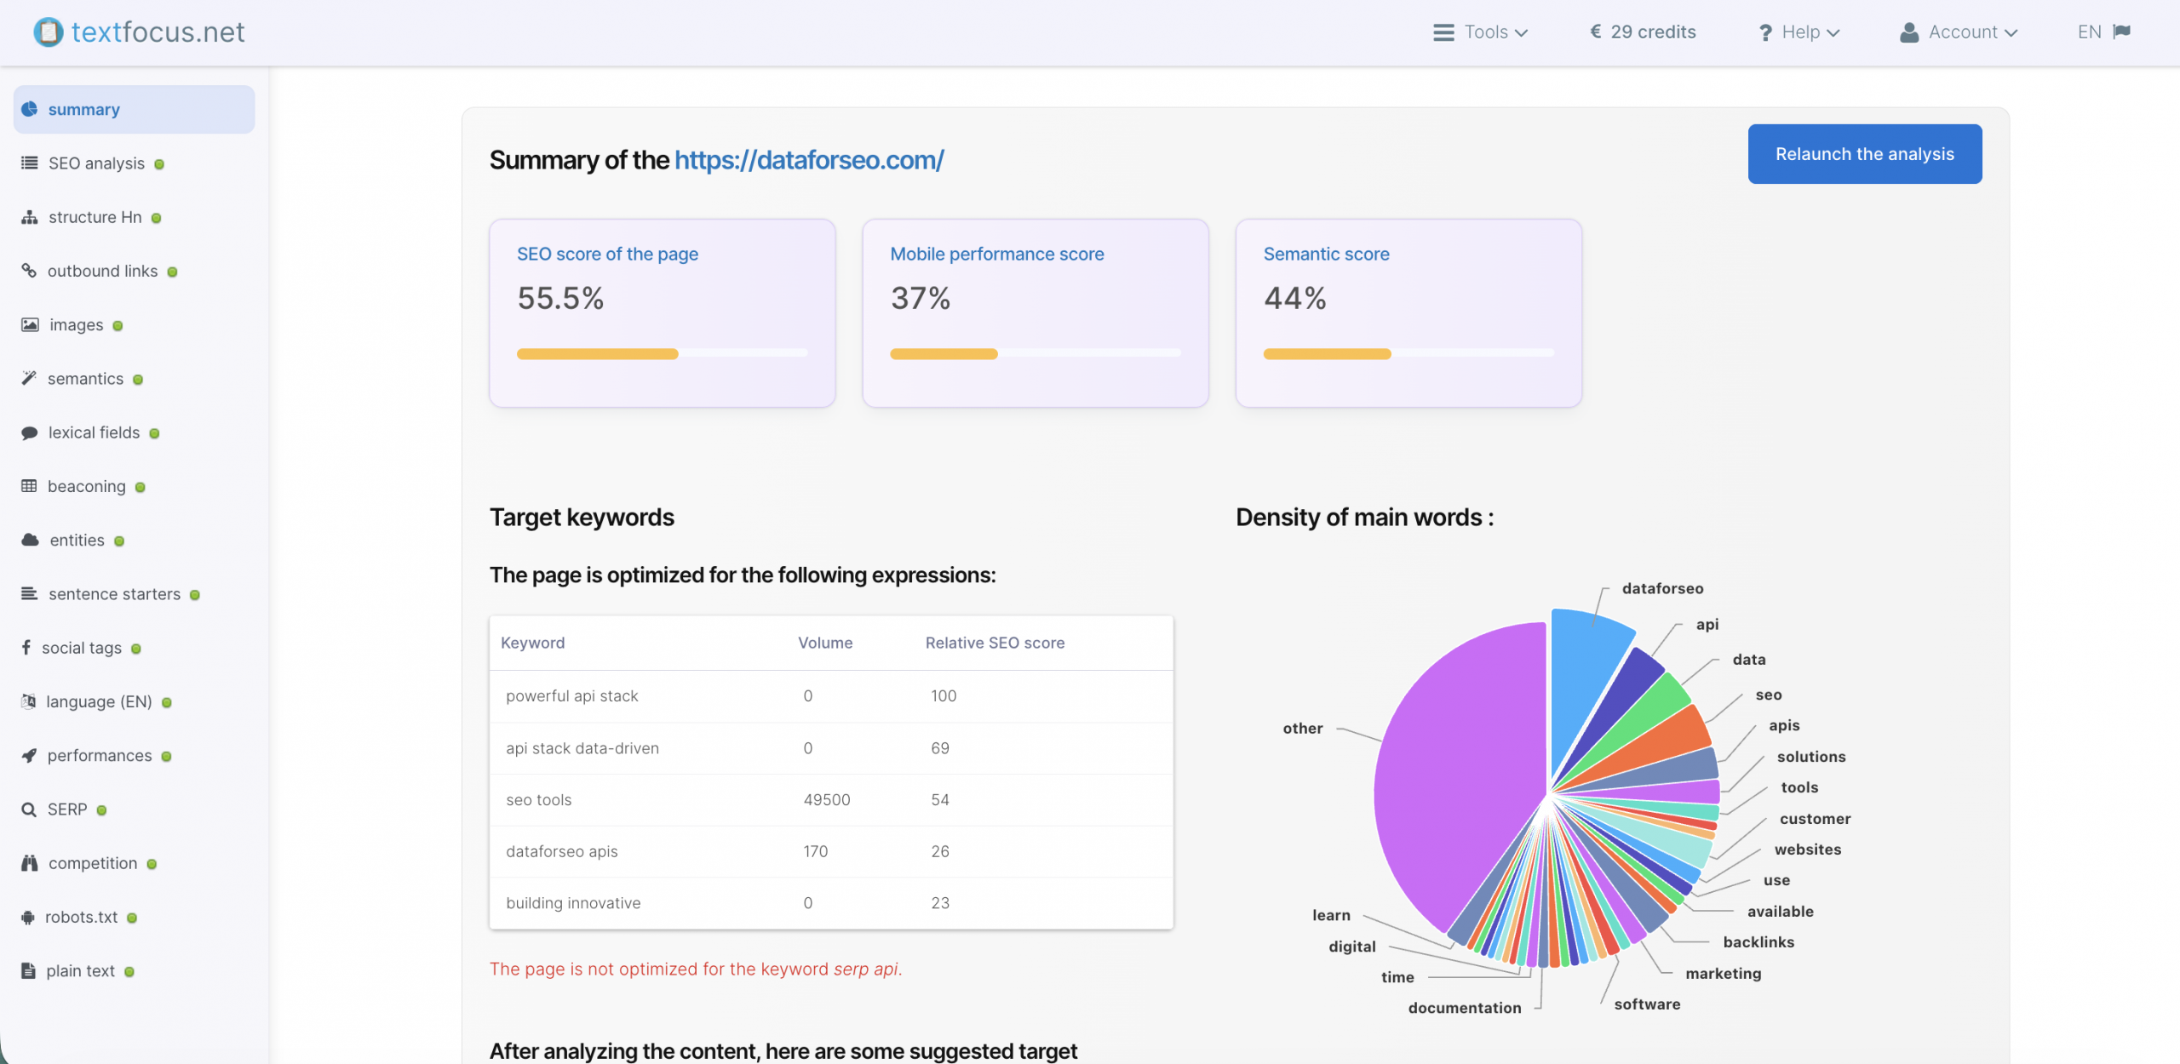Click the SERP magnifier icon
Viewport: 2180px width, 1064px height.
pyautogui.click(x=29, y=809)
